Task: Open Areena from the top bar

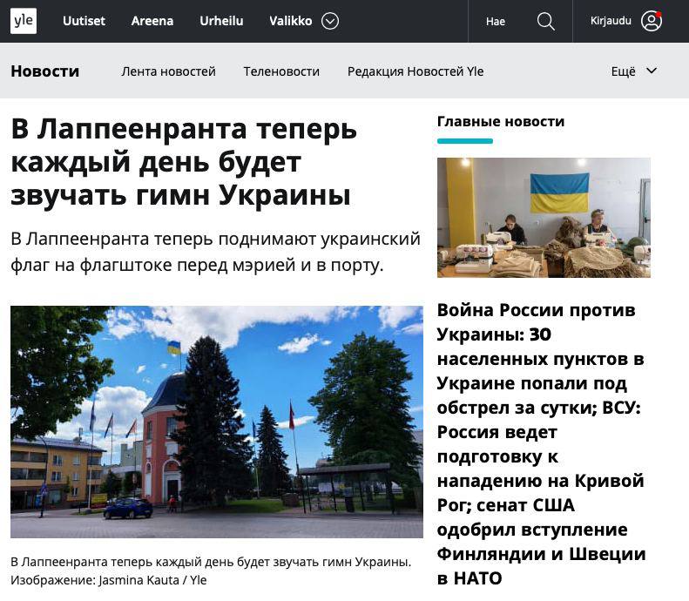Action: coord(152,21)
